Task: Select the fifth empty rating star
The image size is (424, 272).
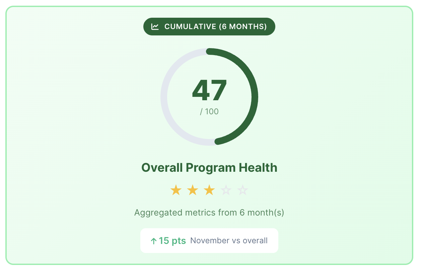Action: coord(242,190)
